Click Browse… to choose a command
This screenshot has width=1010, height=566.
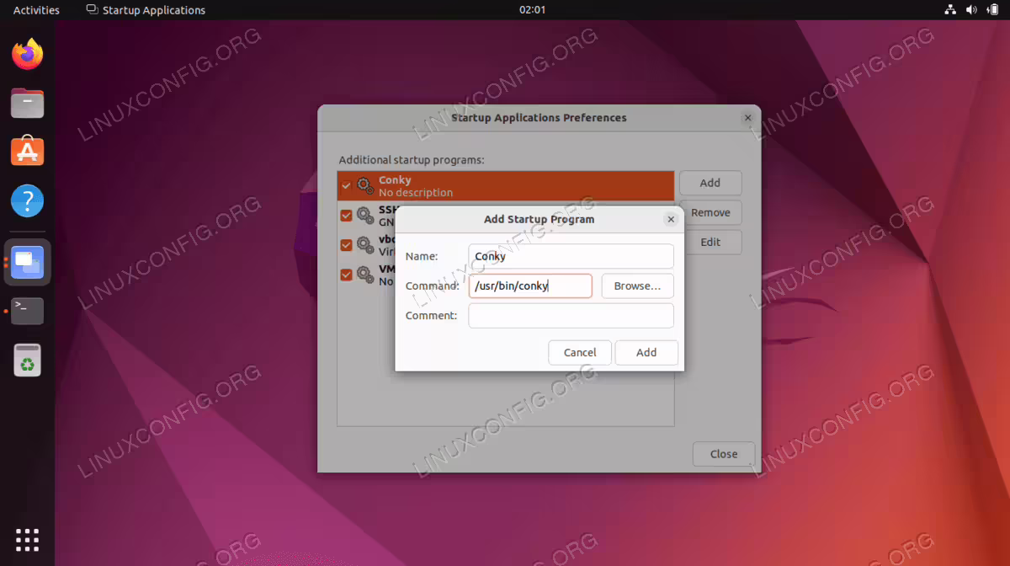[637, 286]
